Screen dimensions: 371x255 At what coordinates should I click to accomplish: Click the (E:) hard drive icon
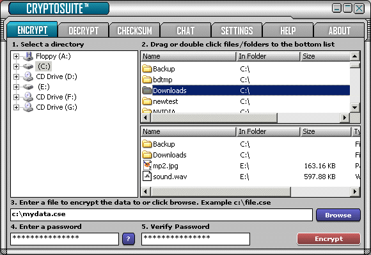click(28, 87)
